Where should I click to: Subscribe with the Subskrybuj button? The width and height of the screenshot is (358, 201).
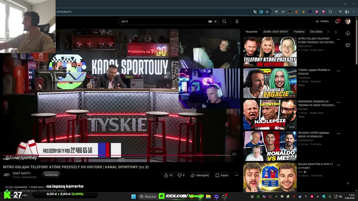tap(51, 175)
